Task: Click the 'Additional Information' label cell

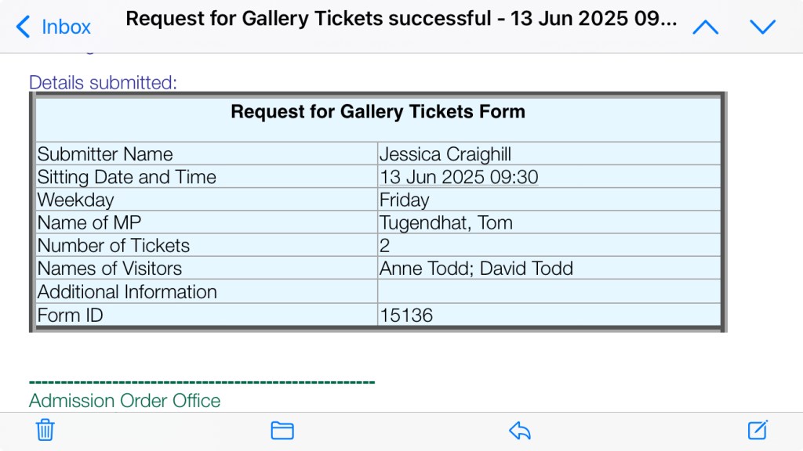Action: [x=127, y=292]
